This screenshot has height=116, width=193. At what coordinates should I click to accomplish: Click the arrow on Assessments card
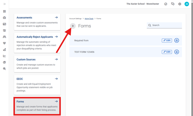56,17
